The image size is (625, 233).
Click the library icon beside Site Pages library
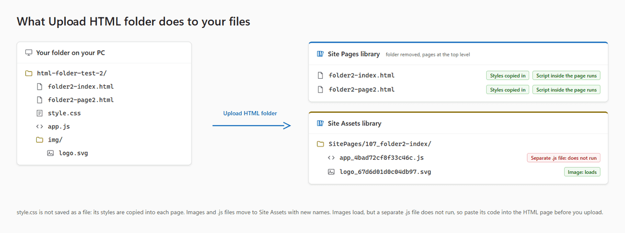coord(320,54)
